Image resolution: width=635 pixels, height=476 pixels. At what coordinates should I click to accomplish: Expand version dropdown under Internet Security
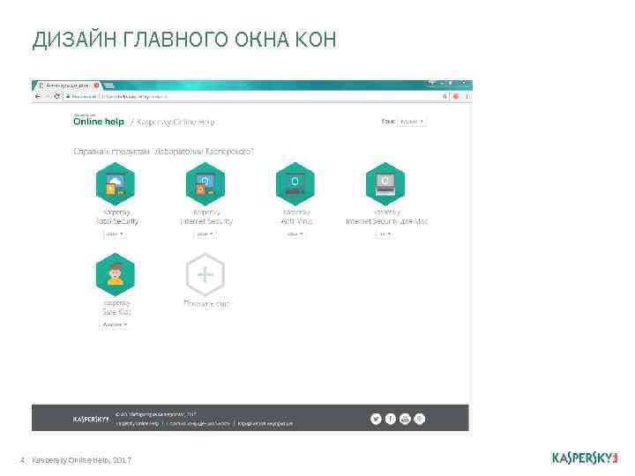point(205,234)
